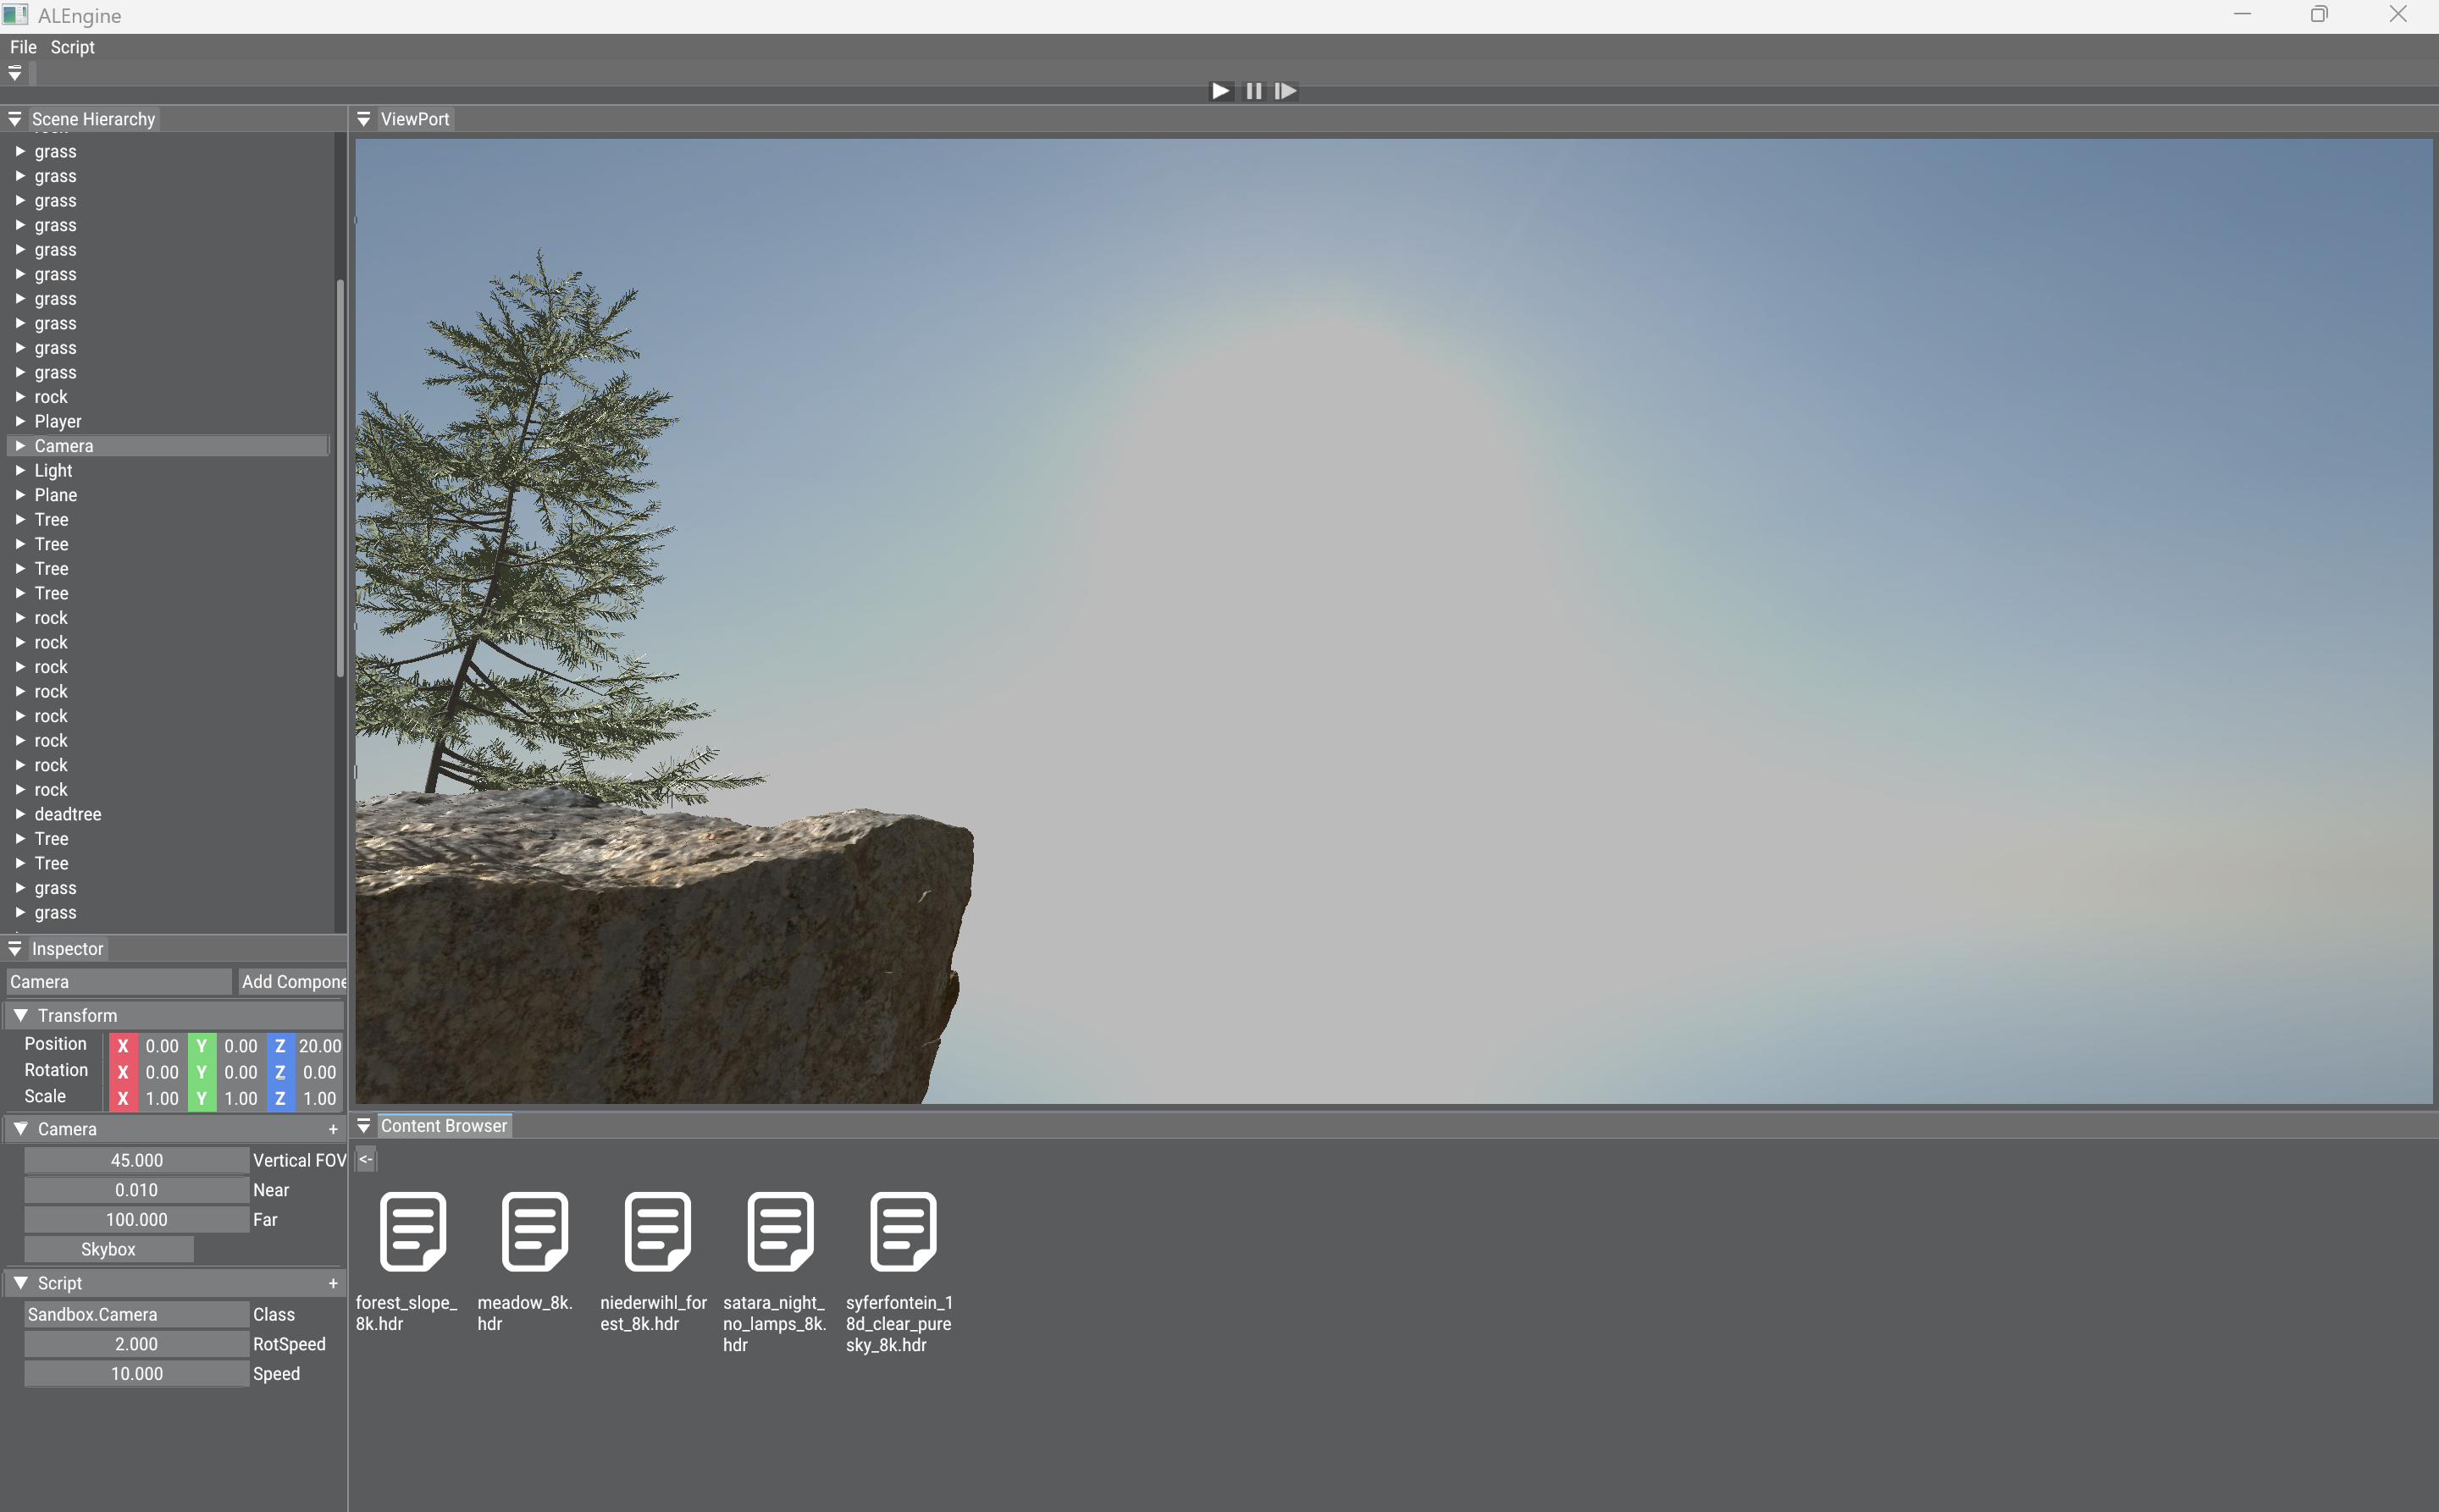Expand the Player node in hierarchy
2439x1512 pixels.
pos(20,422)
